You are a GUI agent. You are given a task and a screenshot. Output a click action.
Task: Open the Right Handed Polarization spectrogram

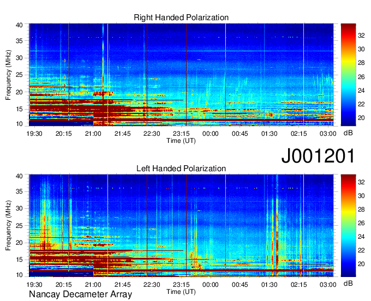pos(181,75)
